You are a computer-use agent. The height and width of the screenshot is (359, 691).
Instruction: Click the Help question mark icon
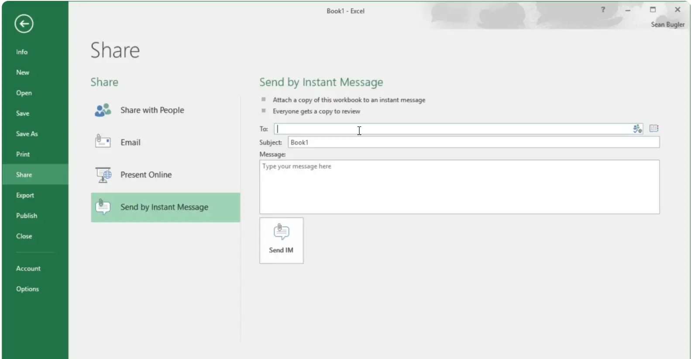603,10
